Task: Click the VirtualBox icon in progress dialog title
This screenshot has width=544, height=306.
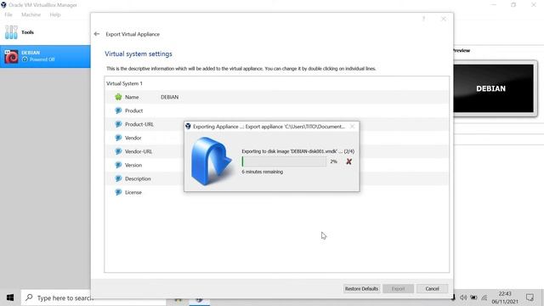Action: click(x=188, y=127)
